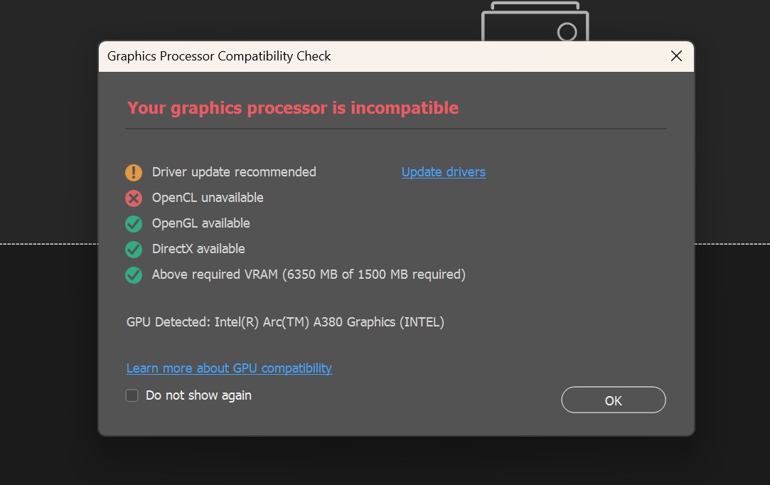Click the Do not show again label
Image resolution: width=770 pixels, height=485 pixels.
[198, 395]
